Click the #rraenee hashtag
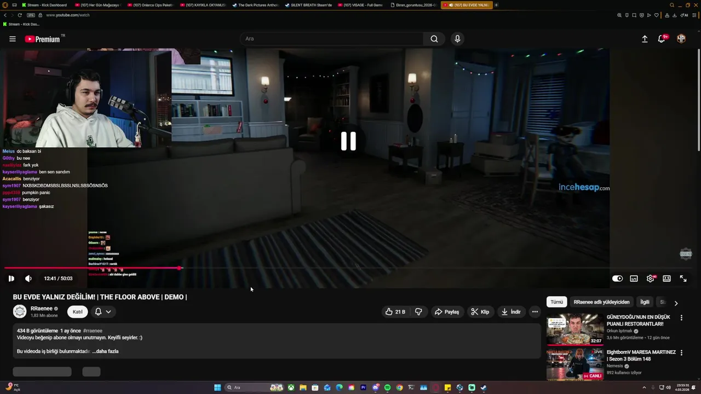701x394 pixels. pyautogui.click(x=93, y=331)
